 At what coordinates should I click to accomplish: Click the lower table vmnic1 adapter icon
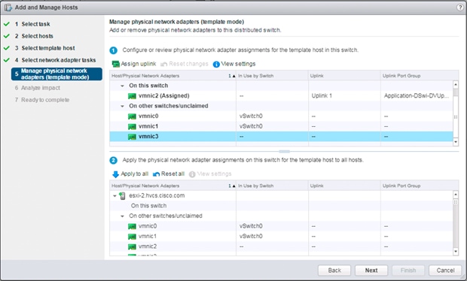(132, 237)
